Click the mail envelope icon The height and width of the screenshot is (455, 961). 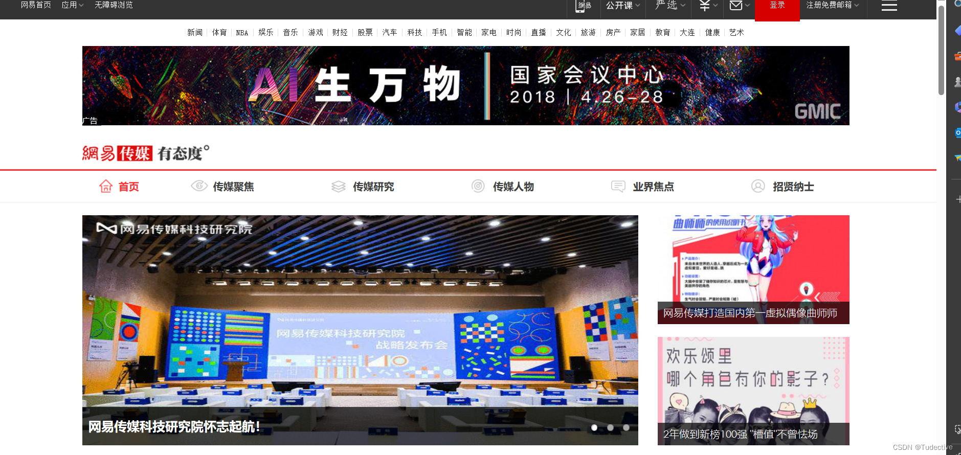(x=736, y=6)
